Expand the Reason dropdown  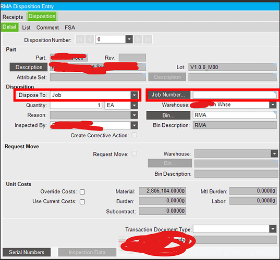coord(134,115)
